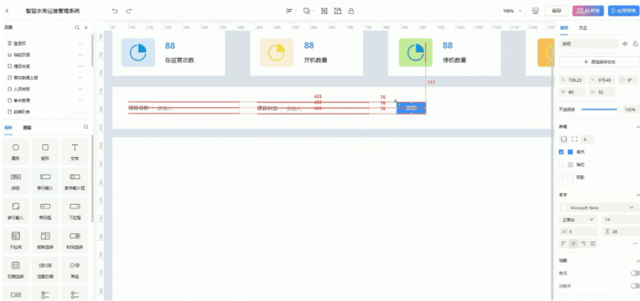Screen dimensions: 640x301
Task: Click the add page plus icon
Action: pyautogui.click(x=86, y=28)
